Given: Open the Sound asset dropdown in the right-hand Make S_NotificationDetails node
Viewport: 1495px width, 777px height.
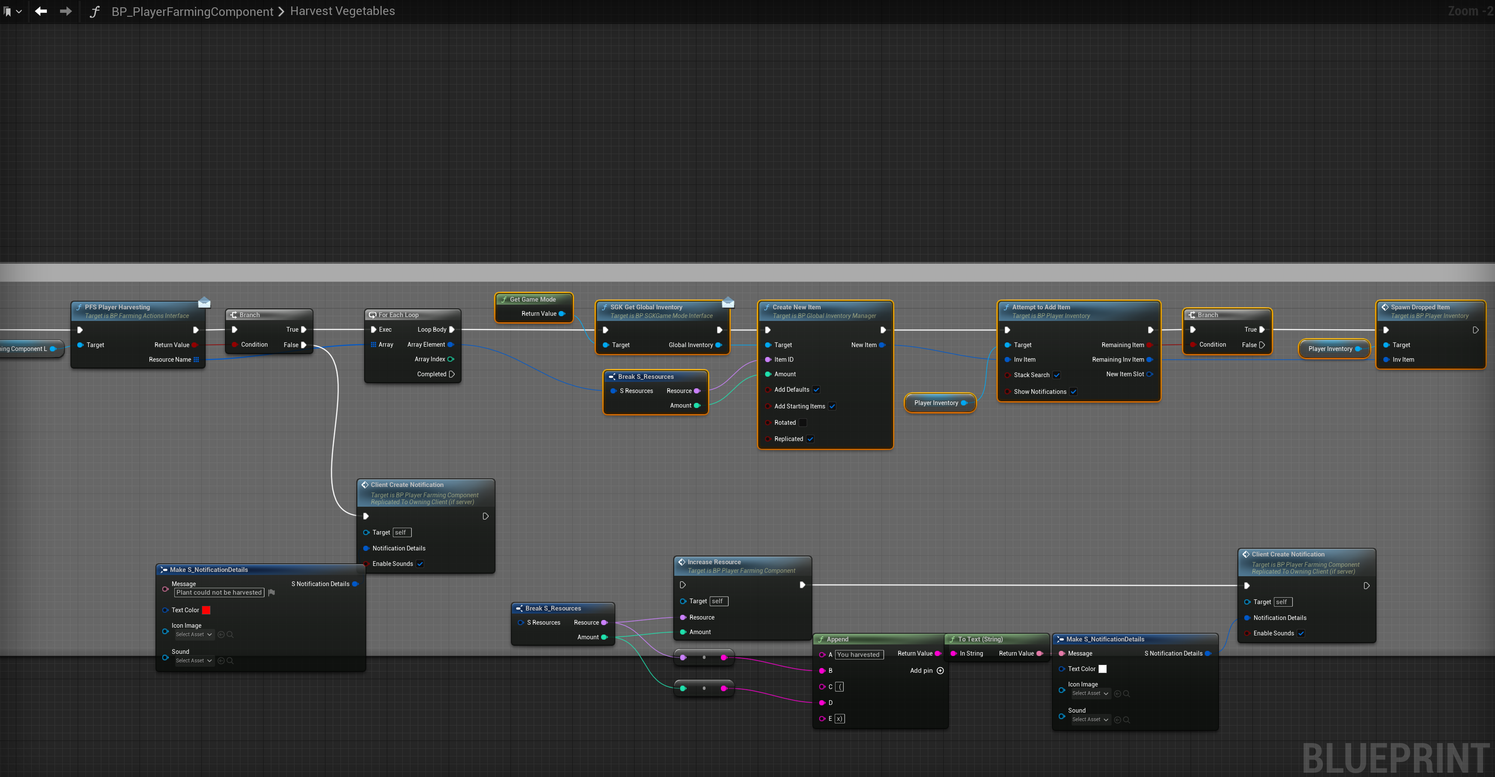Looking at the screenshot, I should point(1090,720).
